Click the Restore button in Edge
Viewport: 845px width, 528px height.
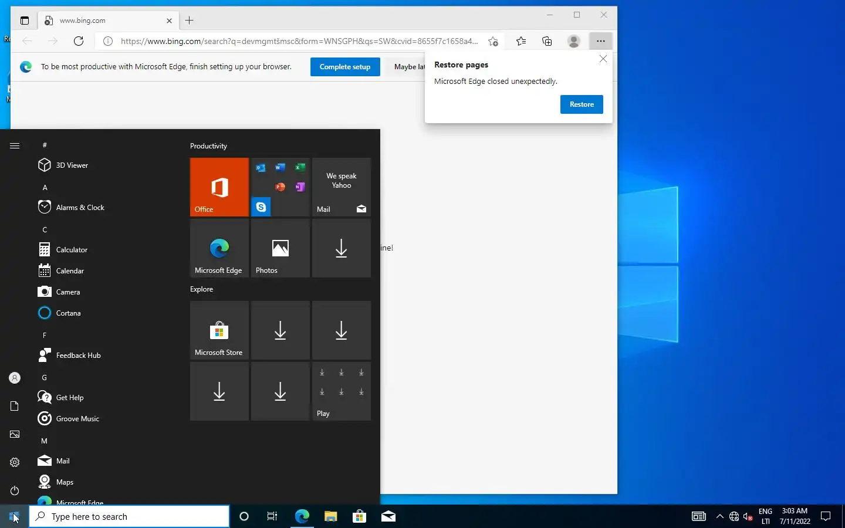582,104
